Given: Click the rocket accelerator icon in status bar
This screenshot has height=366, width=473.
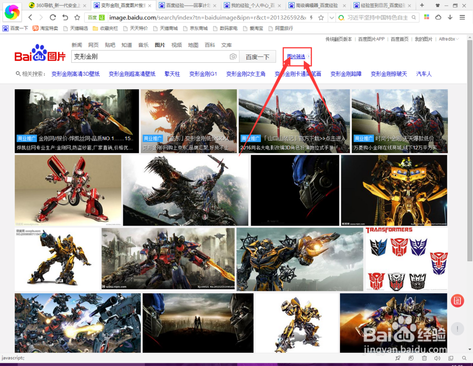Looking at the screenshot, I should click(398, 358).
